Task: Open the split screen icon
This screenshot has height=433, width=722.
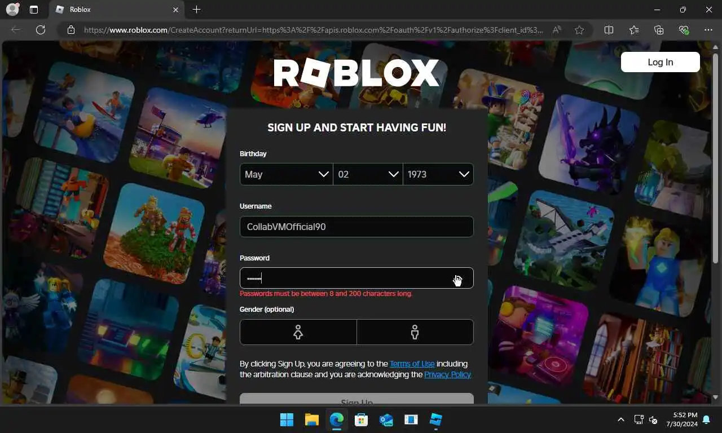Action: tap(609, 30)
